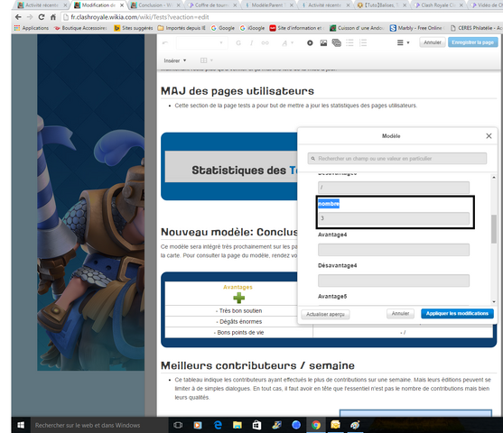Open the Paint app in taskbar

tap(355, 425)
